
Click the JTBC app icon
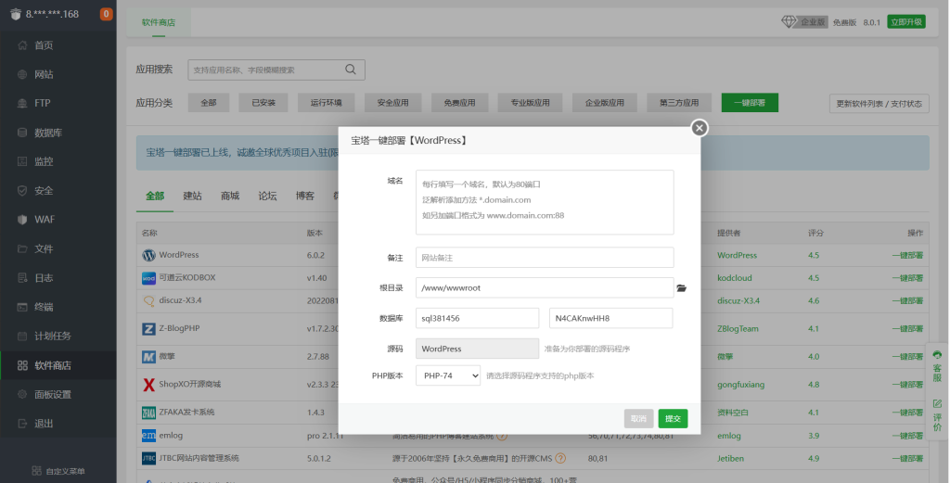pyautogui.click(x=149, y=458)
